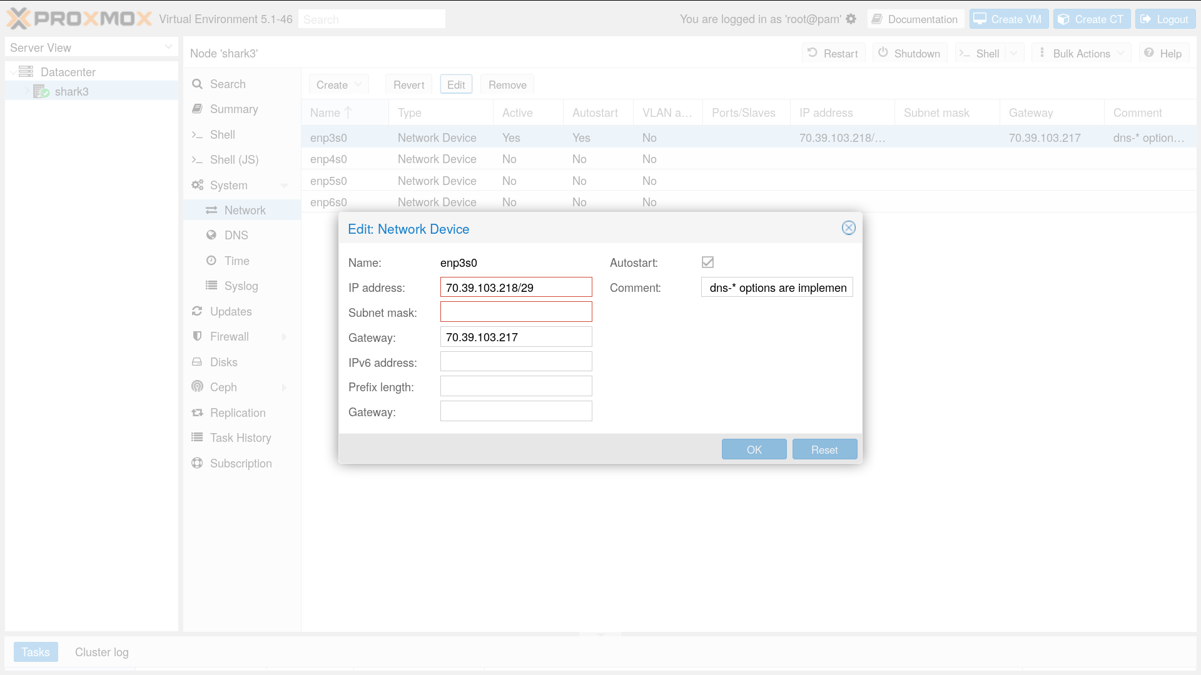This screenshot has height=675, width=1201.
Task: Click the Subnet mask input field
Action: point(515,312)
